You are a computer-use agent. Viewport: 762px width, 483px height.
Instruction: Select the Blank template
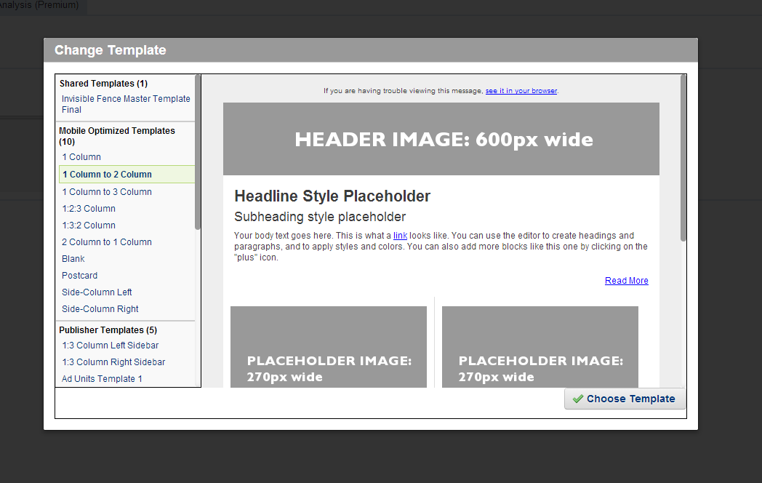click(73, 259)
